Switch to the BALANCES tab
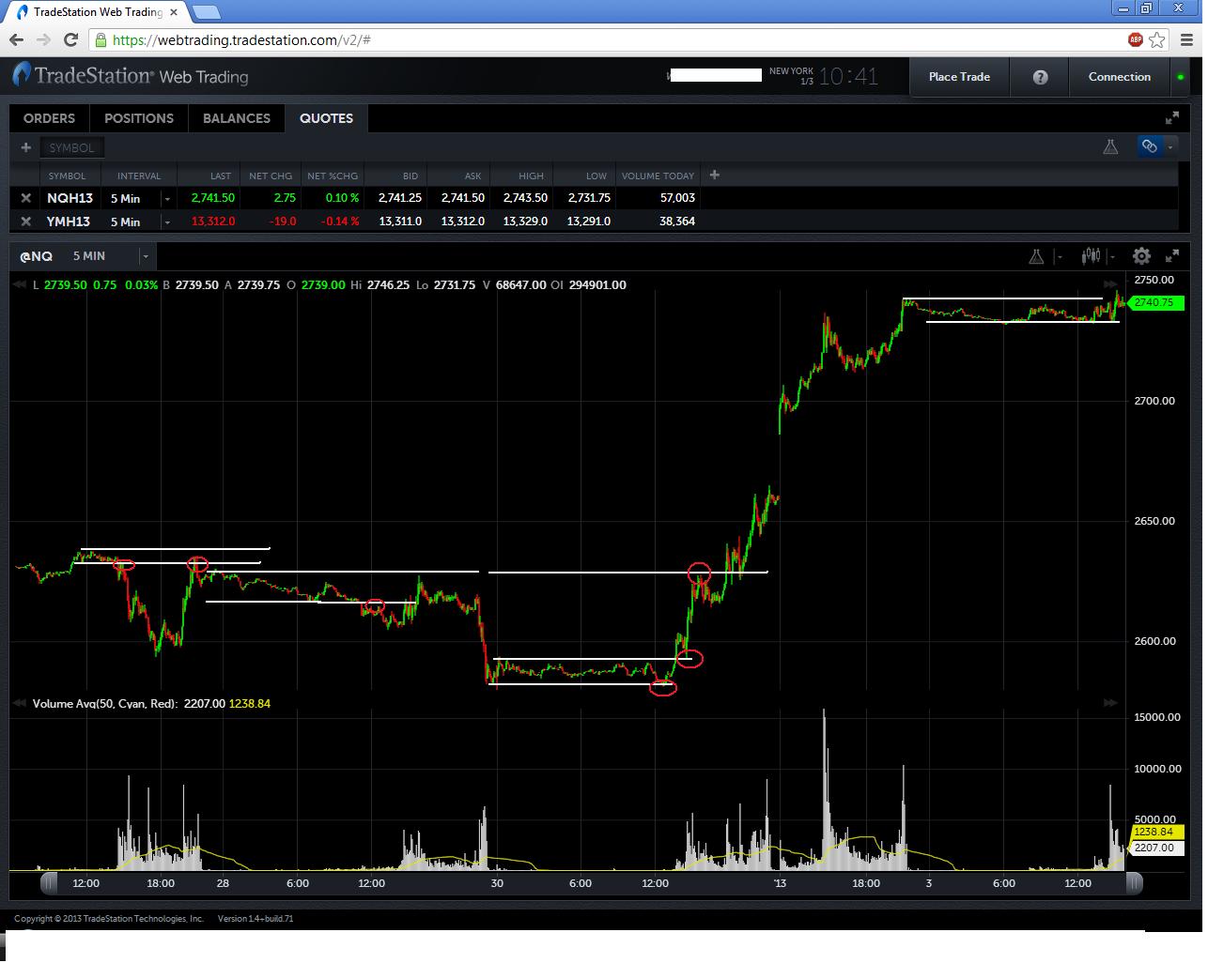The image size is (1208, 963). (237, 118)
